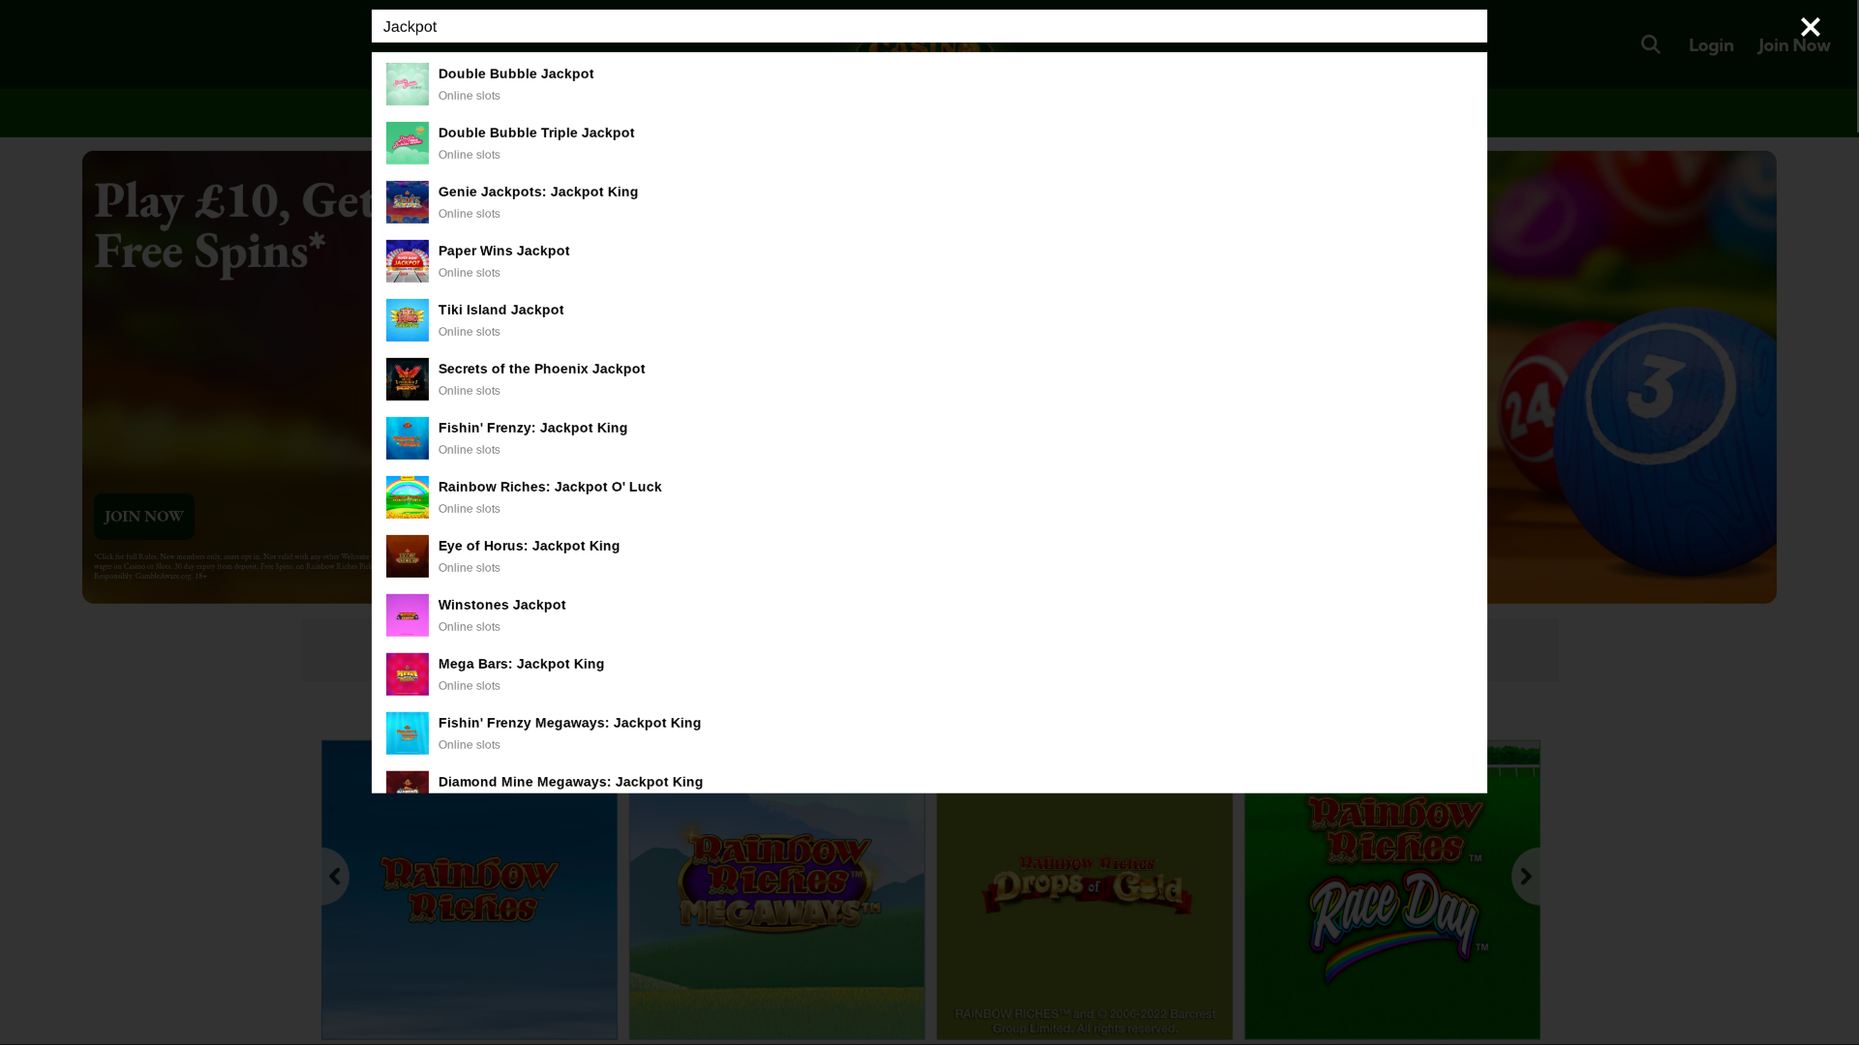Select the Tiki Island Jackpot tile icon
Screen dimensions: 1859x1045
click(407, 319)
